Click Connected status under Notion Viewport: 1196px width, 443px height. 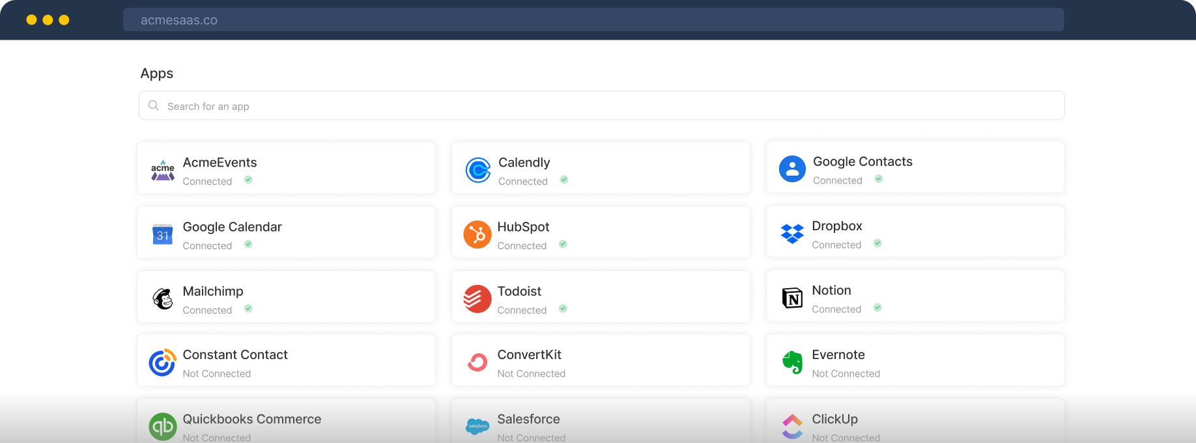point(836,309)
